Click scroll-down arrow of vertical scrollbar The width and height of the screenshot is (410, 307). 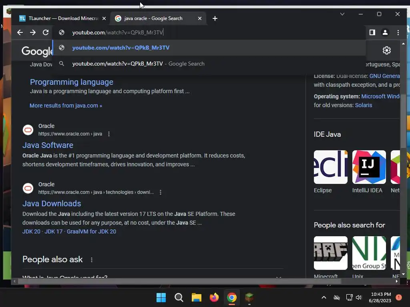[x=403, y=274]
